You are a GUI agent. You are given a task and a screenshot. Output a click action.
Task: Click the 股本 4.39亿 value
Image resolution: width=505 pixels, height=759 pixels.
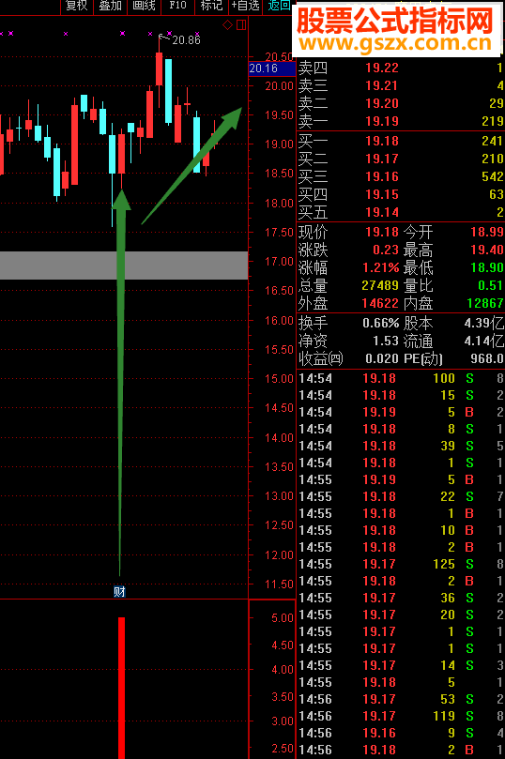pos(484,323)
